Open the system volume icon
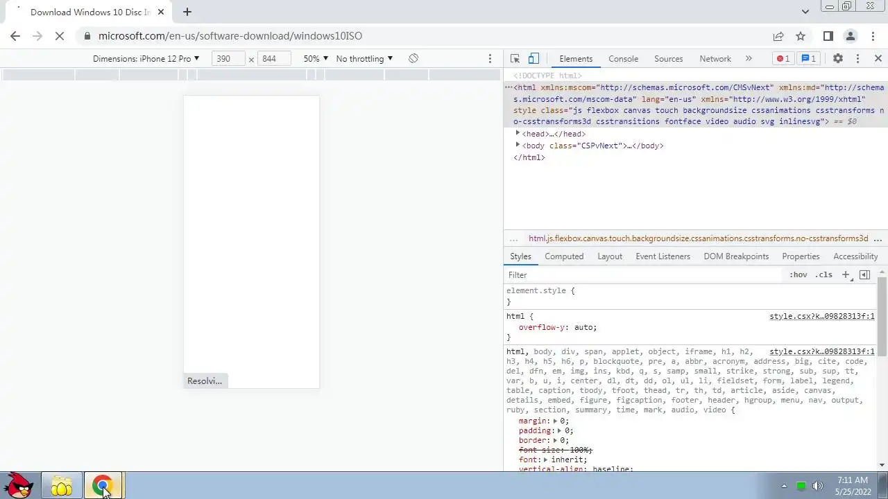888x499 pixels. (817, 486)
